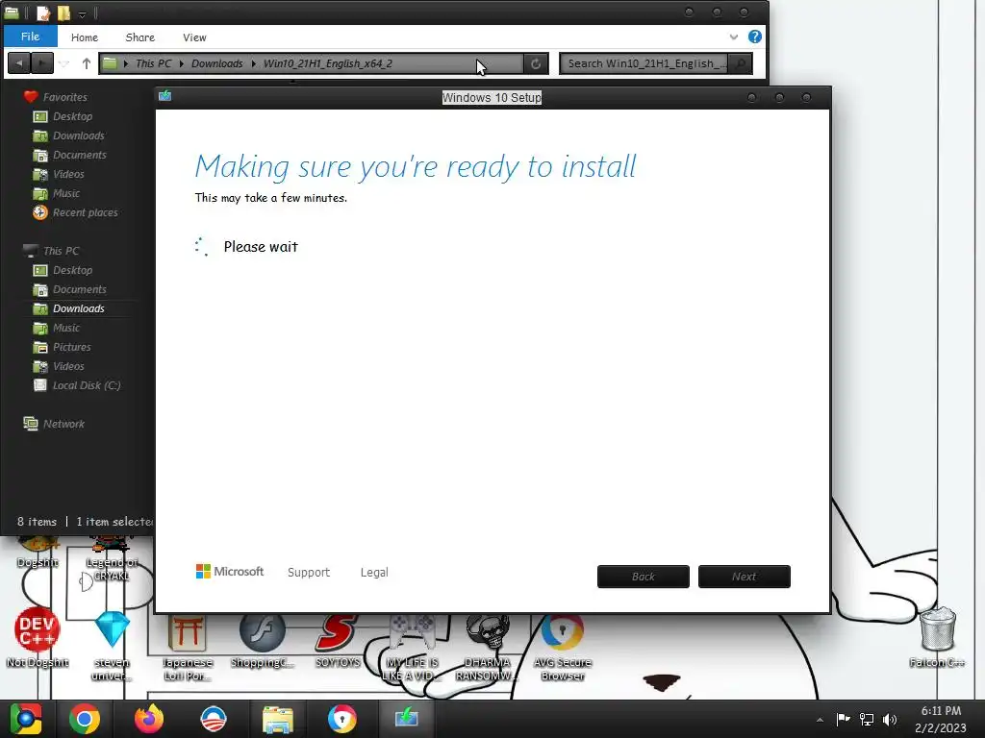Click the Back button in Windows 10 Setup
The height and width of the screenshot is (738, 985).
click(x=644, y=577)
